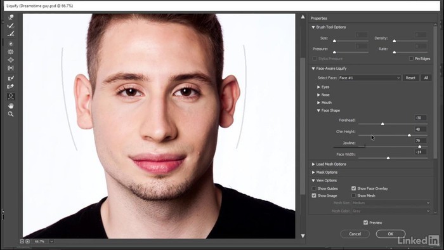444x250 pixels.
Task: Expand Load Mesh Options section
Action: click(x=313, y=164)
